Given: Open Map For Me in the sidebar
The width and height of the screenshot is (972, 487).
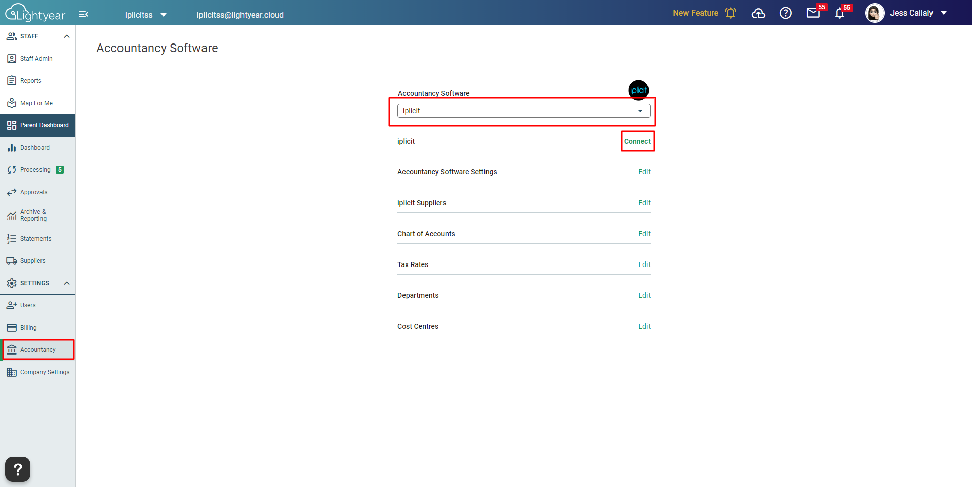Looking at the screenshot, I should point(38,103).
